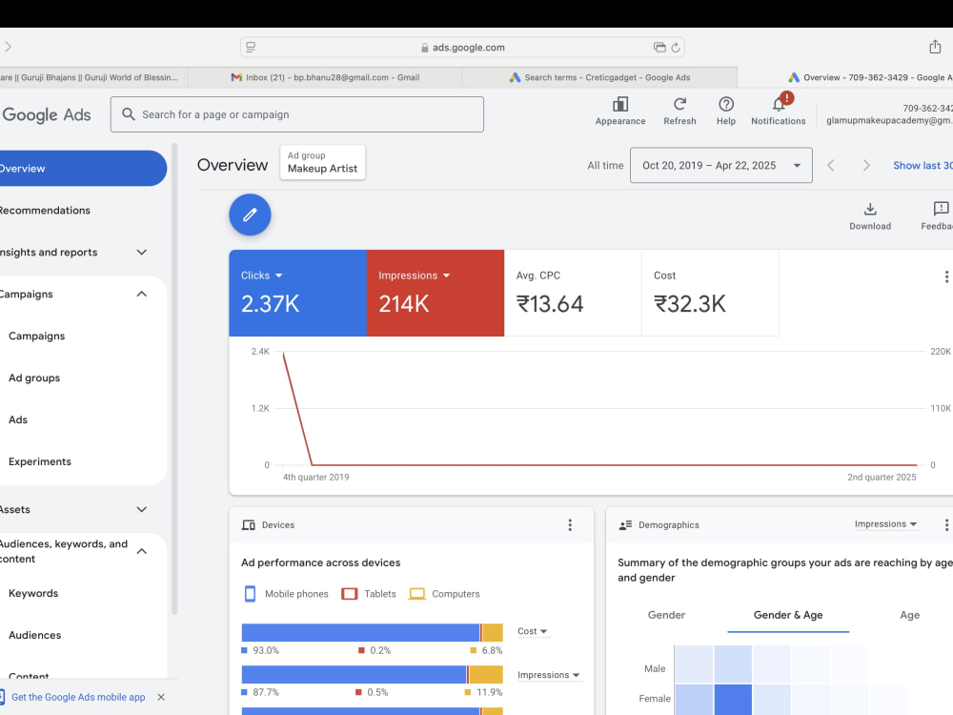Click the search magnifier icon
Image resolution: width=953 pixels, height=715 pixels.
tap(129, 114)
